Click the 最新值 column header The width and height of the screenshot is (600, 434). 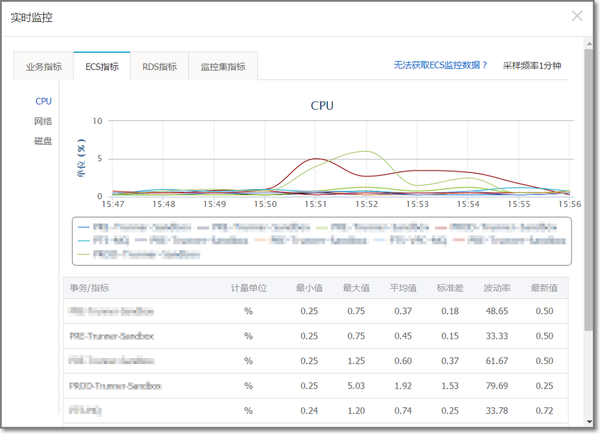click(x=544, y=288)
